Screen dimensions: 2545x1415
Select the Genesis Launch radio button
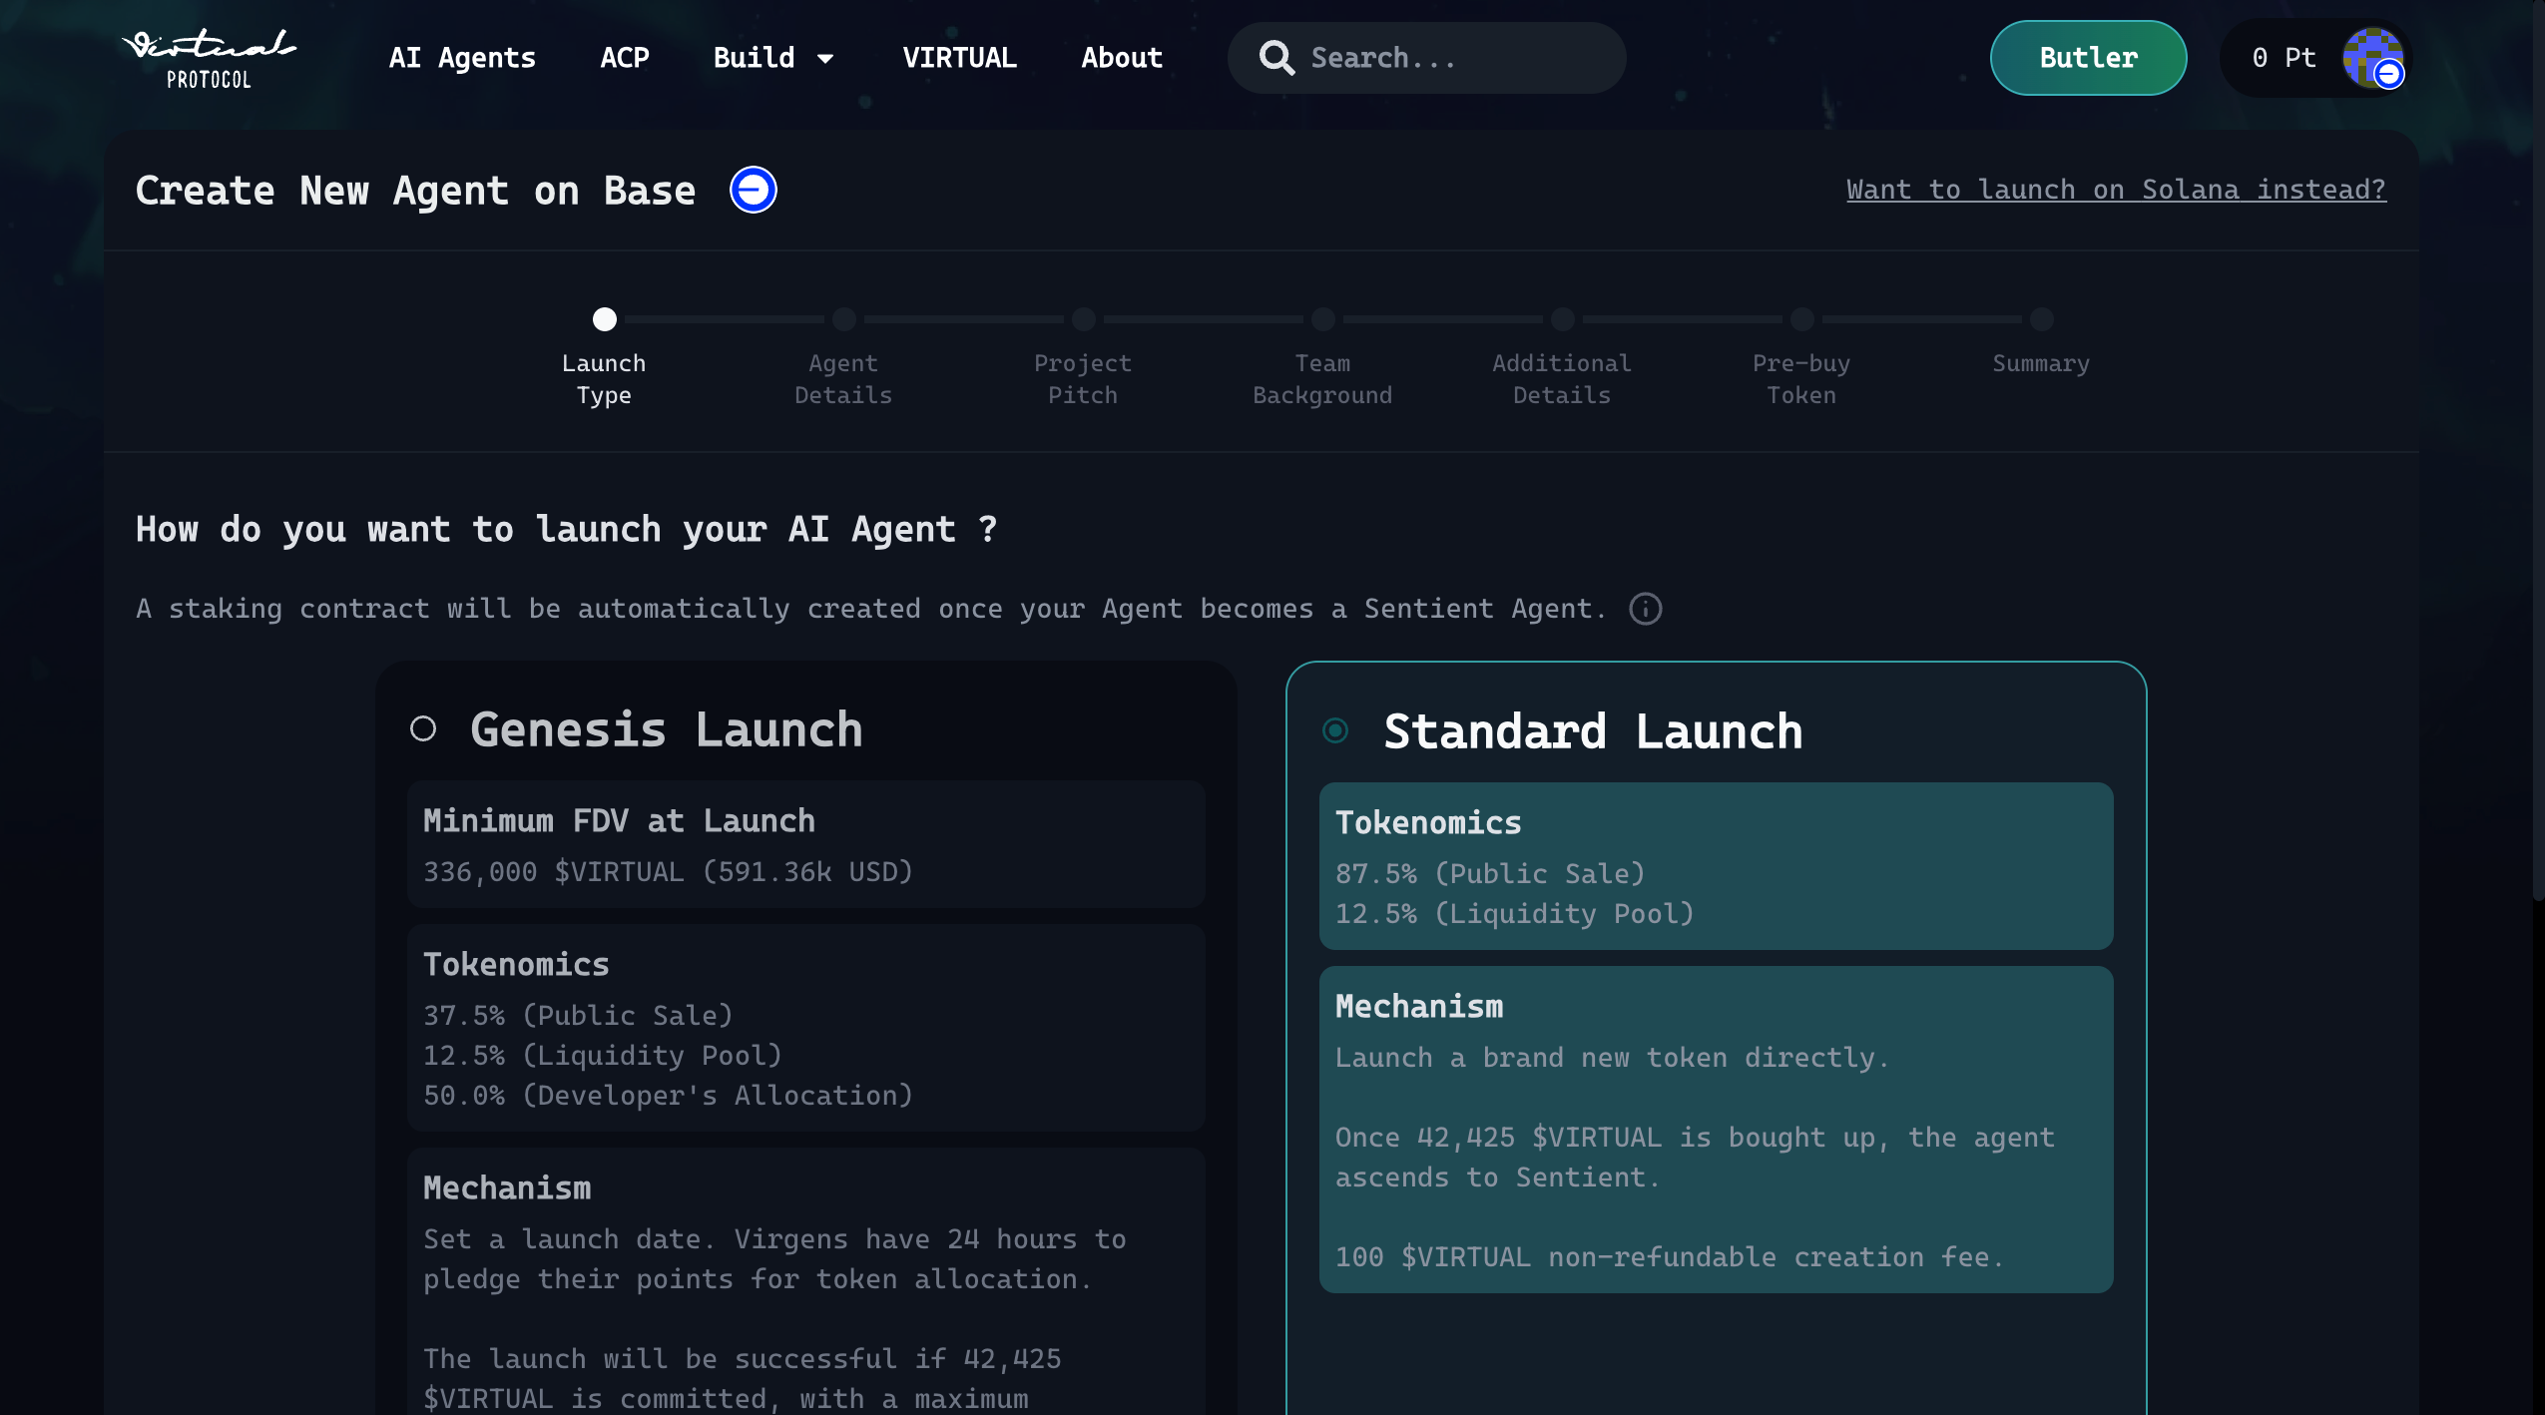(423, 729)
